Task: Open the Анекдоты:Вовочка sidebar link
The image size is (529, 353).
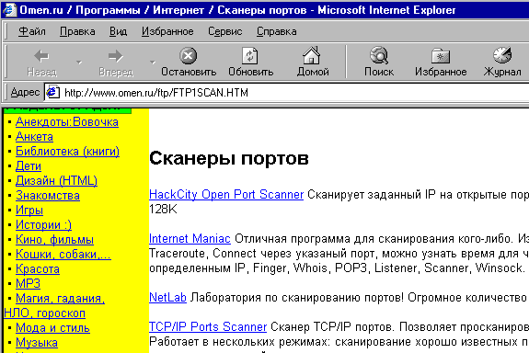Action: 67,121
